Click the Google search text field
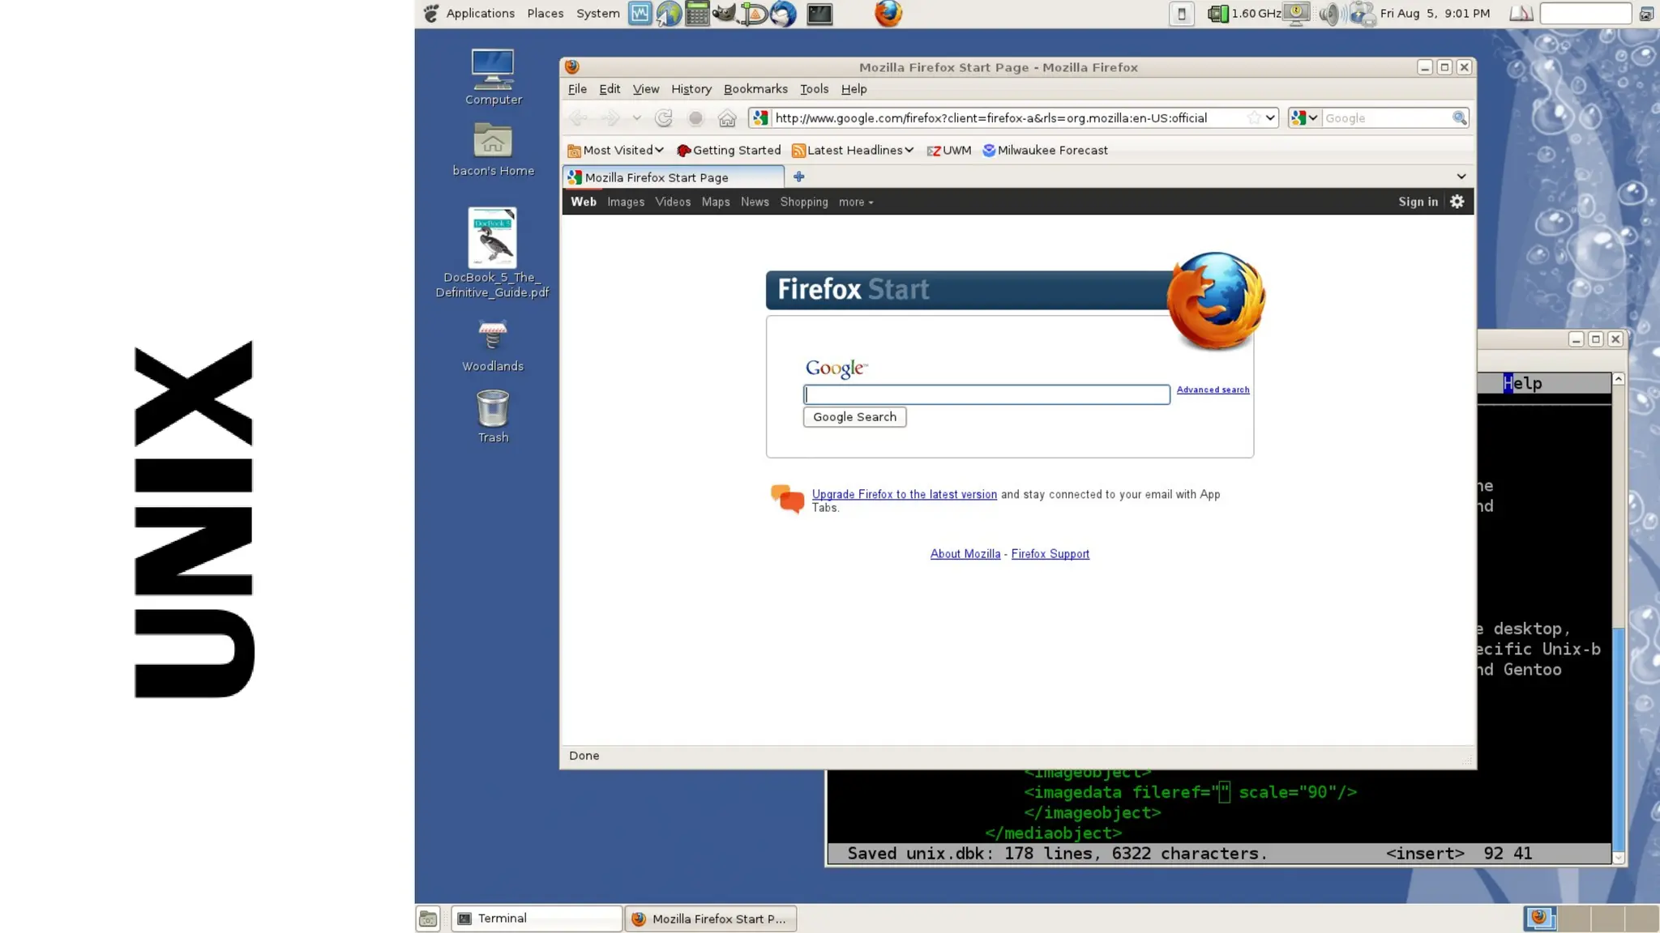Image resolution: width=1660 pixels, height=933 pixels. coord(986,394)
